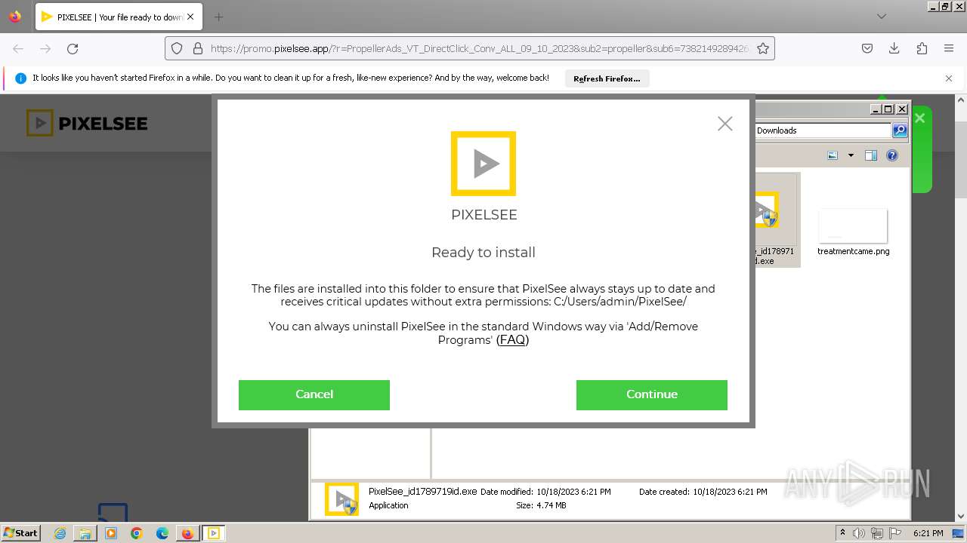Close the PIXELSEE browser tab
967x543 pixels.
click(190, 17)
